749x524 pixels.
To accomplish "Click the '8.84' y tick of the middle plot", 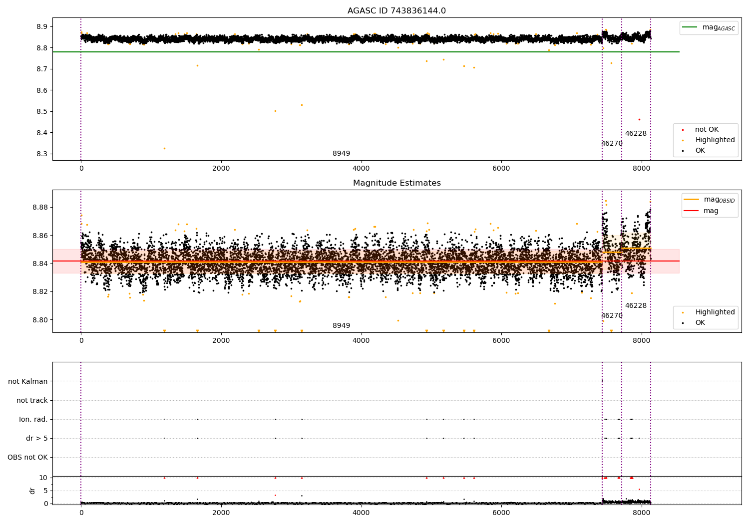I will 40,263.
